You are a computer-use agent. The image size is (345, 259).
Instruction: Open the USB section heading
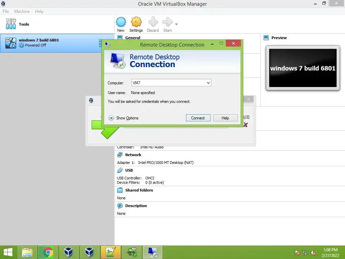(129, 170)
